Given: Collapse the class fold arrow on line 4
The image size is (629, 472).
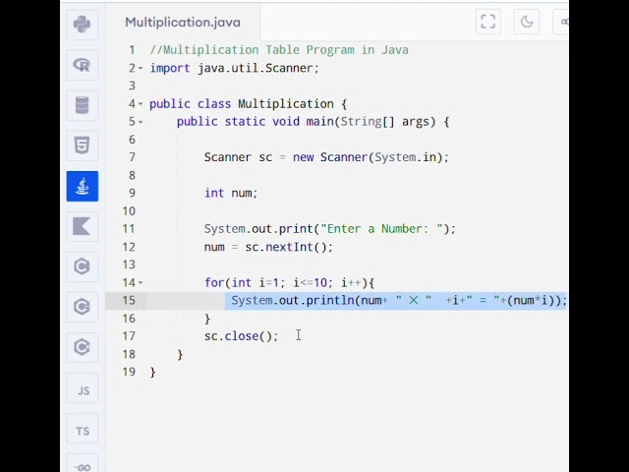Looking at the screenshot, I should click(x=141, y=104).
